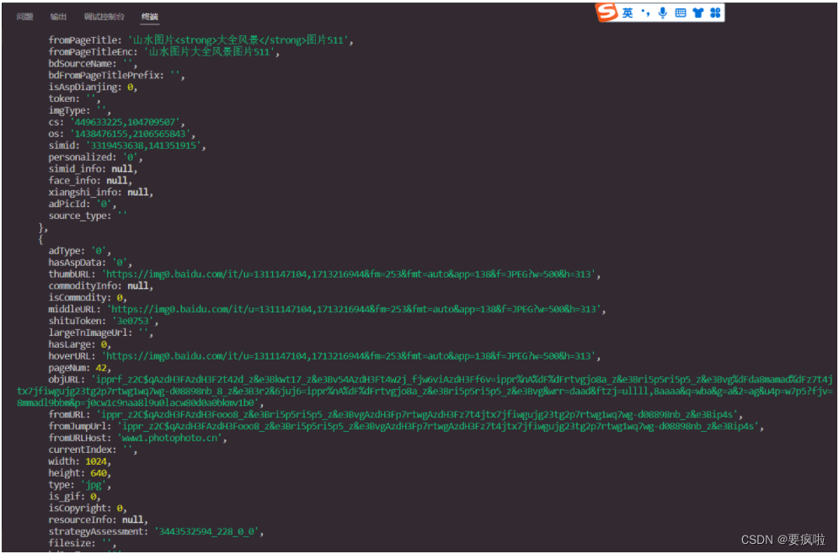
Task: Open the Sogou soft keyboard icon
Action: pyautogui.click(x=681, y=13)
